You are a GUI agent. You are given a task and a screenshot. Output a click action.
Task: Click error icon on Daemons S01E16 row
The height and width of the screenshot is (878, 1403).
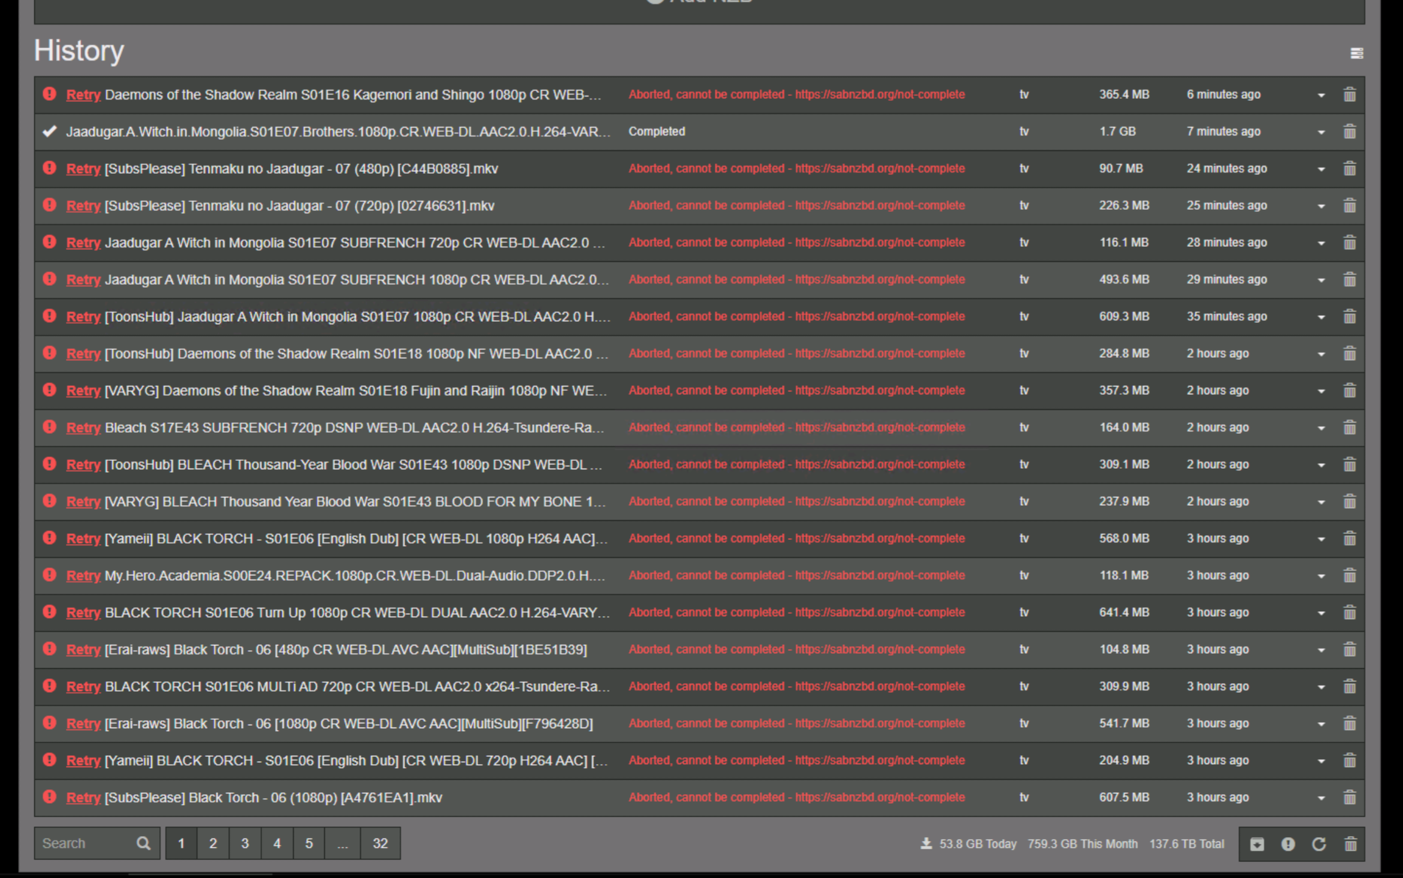[x=50, y=94]
